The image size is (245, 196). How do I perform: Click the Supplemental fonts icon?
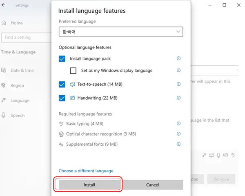click(x=61, y=145)
